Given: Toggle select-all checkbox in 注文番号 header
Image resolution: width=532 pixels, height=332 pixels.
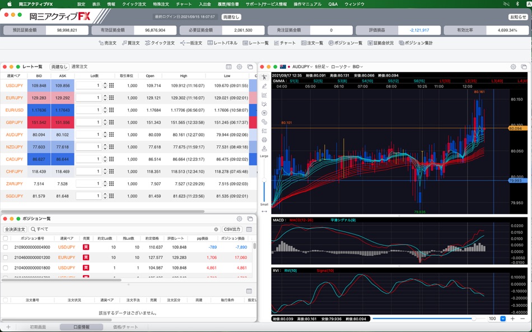Looking at the screenshot, I should click(6, 300).
